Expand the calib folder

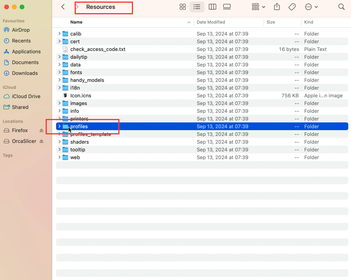(x=59, y=34)
